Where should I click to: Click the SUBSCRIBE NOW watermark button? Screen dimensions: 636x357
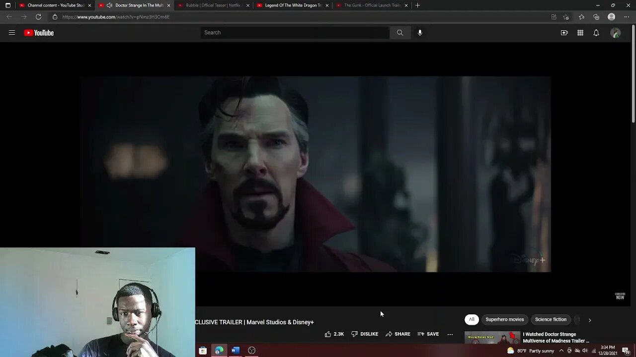click(620, 296)
